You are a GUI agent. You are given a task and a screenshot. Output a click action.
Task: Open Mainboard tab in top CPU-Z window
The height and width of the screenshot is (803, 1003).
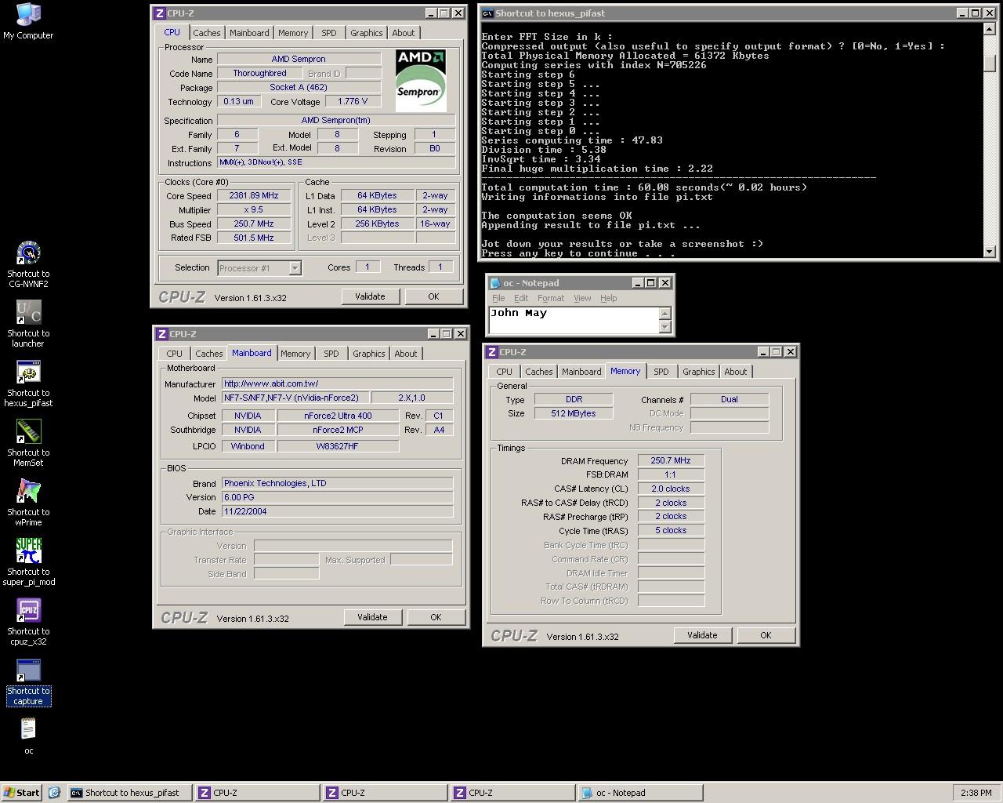click(249, 33)
